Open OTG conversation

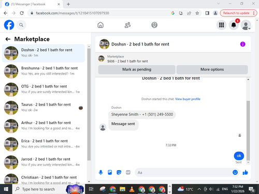pos(44,89)
